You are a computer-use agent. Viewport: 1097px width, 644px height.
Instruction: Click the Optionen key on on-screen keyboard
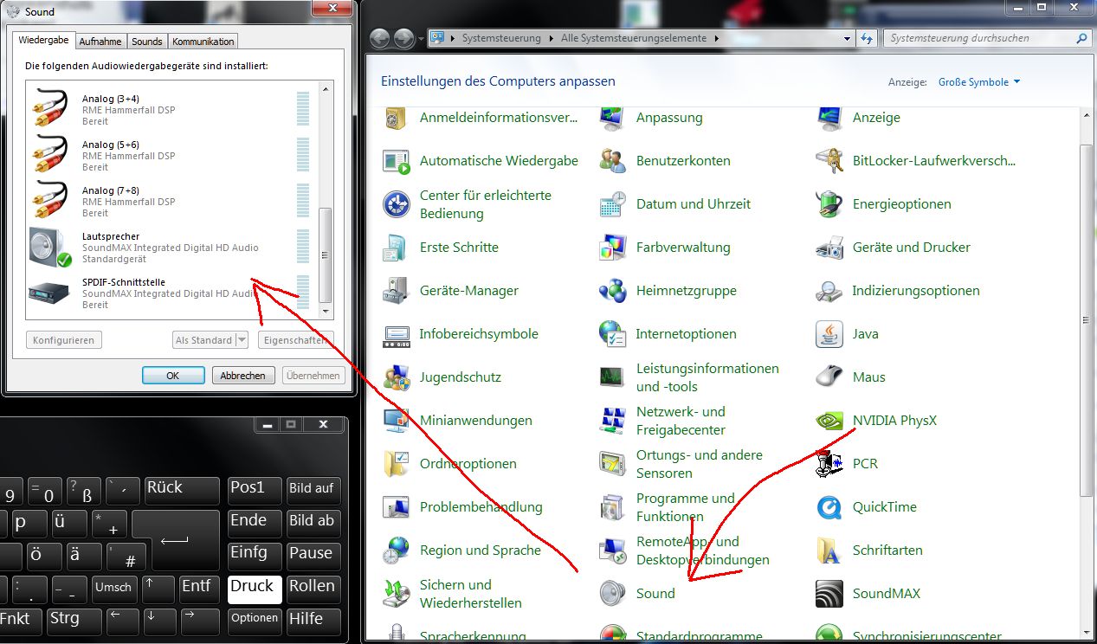(255, 620)
